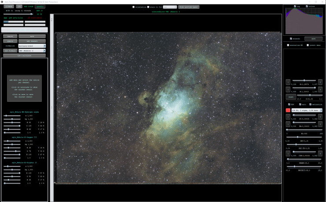Click the new formula button
The width and height of the screenshot is (326, 202).
coord(10,51)
